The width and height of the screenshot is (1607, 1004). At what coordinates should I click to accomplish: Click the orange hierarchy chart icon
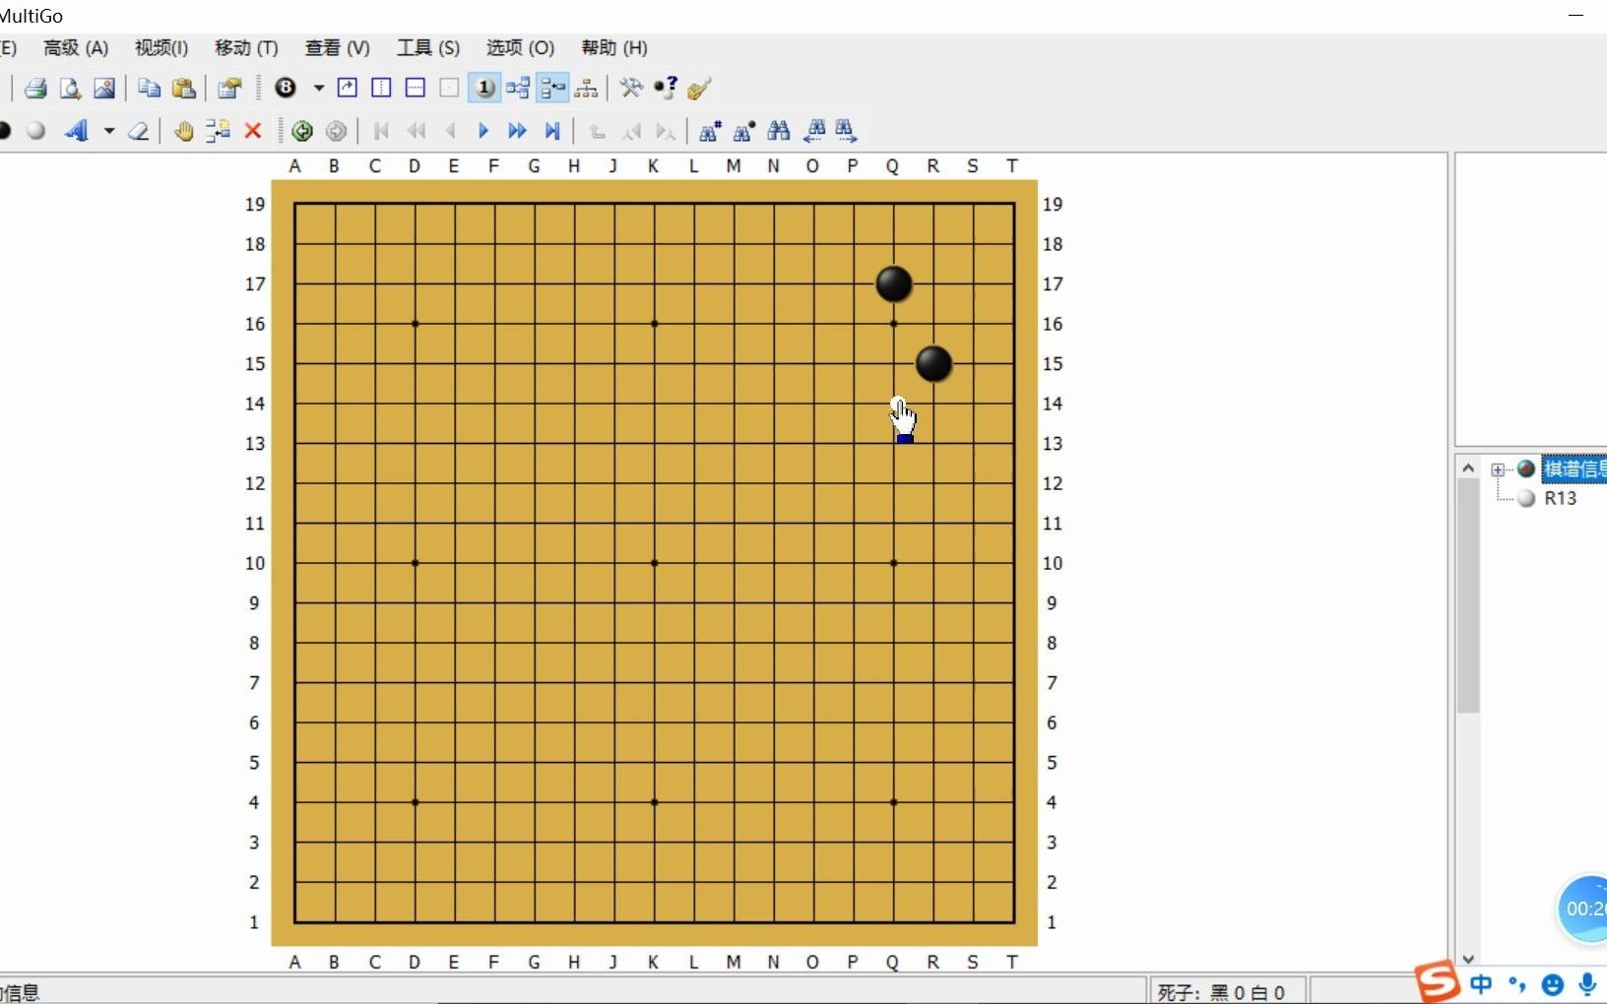[x=586, y=89]
